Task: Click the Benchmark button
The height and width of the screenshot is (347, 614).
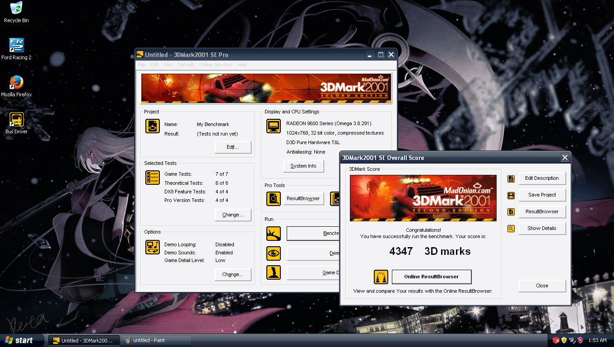Action: [313, 234]
